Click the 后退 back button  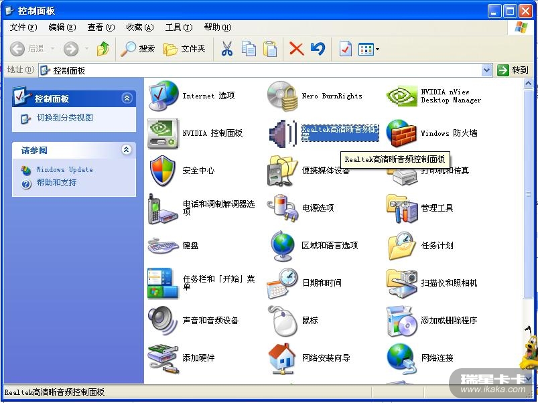pos(27,49)
